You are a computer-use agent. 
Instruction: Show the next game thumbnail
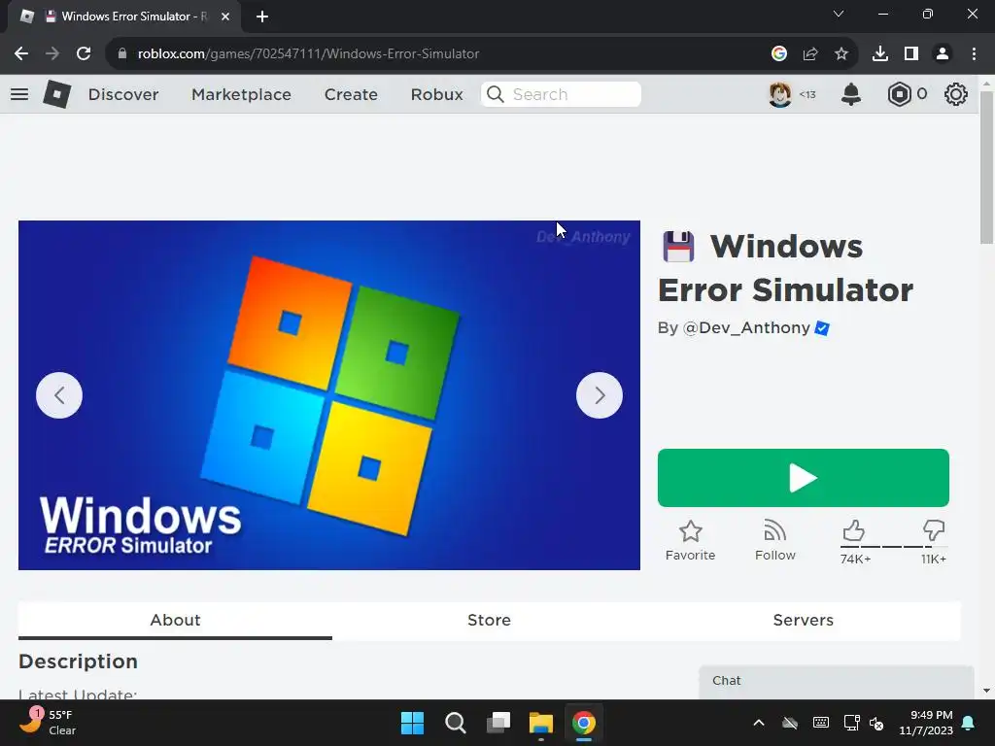pyautogui.click(x=599, y=395)
